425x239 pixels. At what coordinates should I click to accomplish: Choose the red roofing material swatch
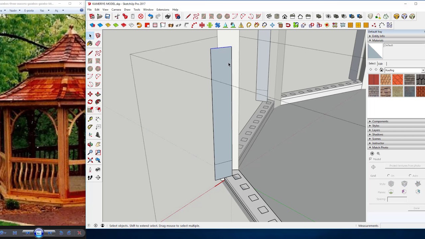point(374,80)
